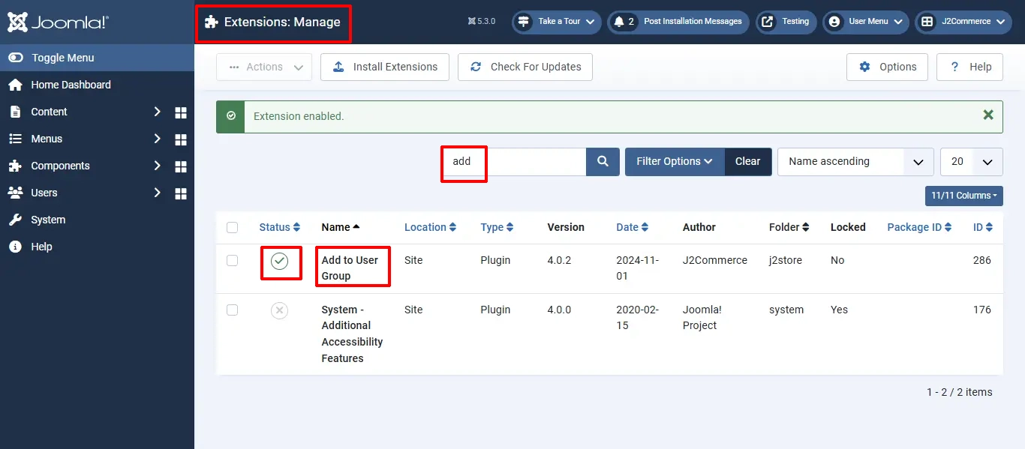Disable the Add to User Group plugin

pos(279,261)
